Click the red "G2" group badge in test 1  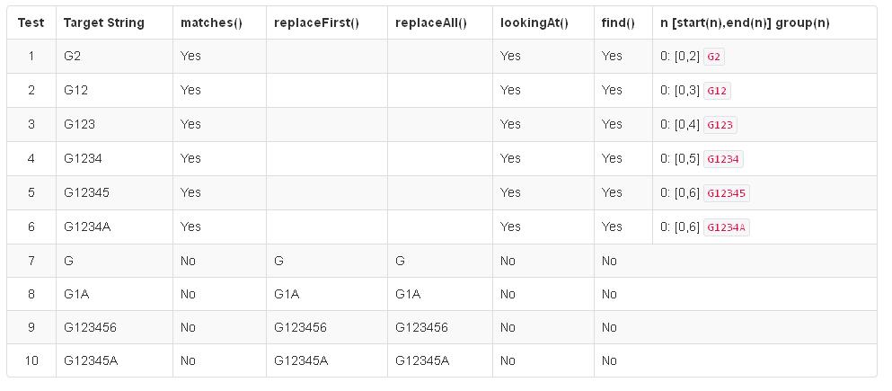(714, 57)
